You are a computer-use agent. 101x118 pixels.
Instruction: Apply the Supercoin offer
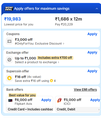[92, 71]
